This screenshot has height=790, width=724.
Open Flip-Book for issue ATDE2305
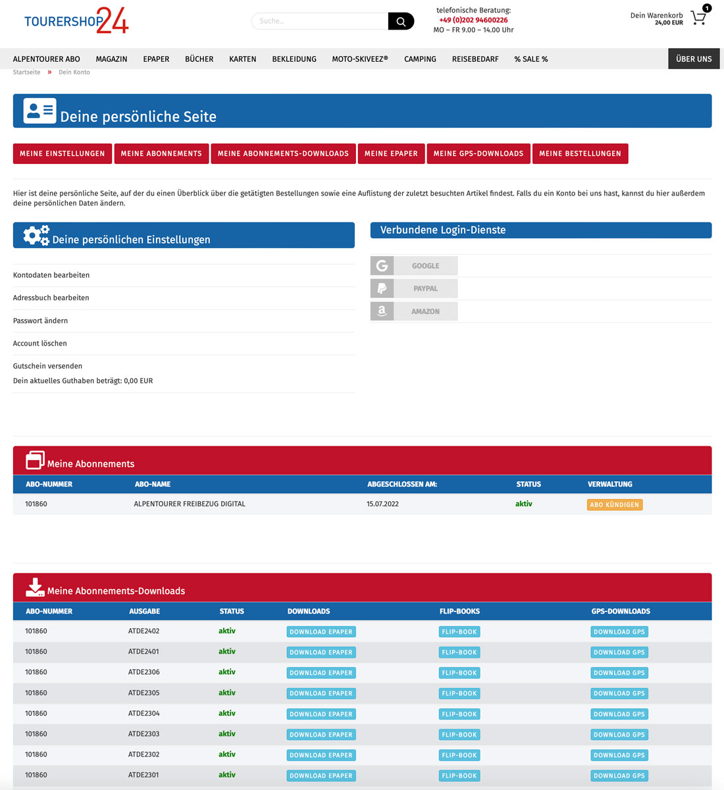(x=459, y=694)
